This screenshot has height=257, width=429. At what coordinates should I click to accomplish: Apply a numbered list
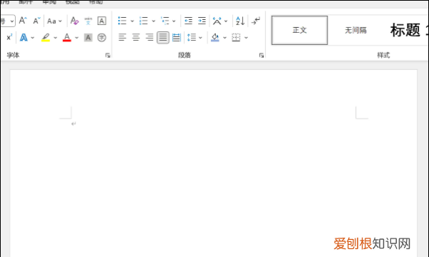point(144,21)
